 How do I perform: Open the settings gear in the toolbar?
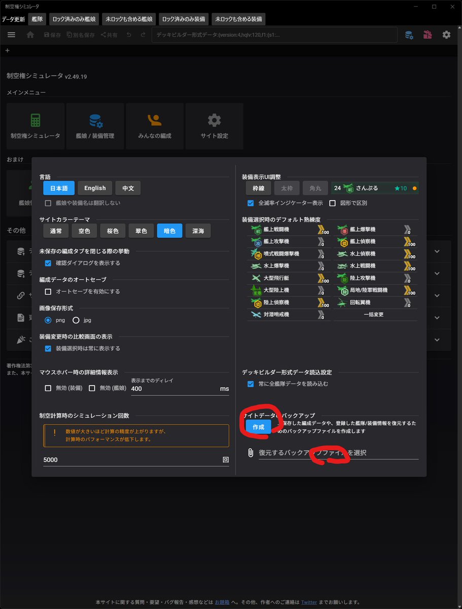446,35
